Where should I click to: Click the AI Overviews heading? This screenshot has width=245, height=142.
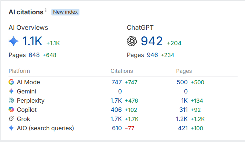[28, 28]
